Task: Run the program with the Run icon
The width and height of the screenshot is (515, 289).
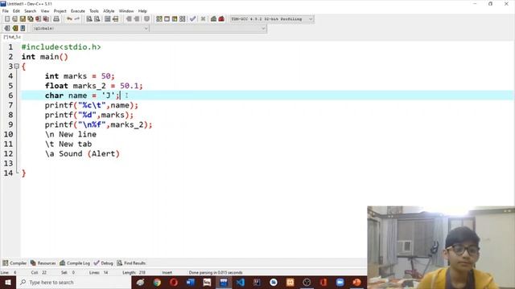Action: point(167,19)
